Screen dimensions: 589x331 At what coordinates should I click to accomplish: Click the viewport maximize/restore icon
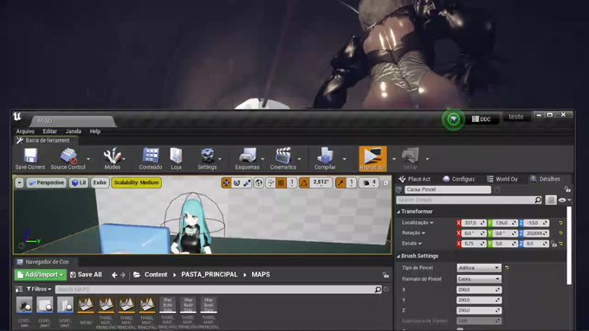[x=385, y=183]
